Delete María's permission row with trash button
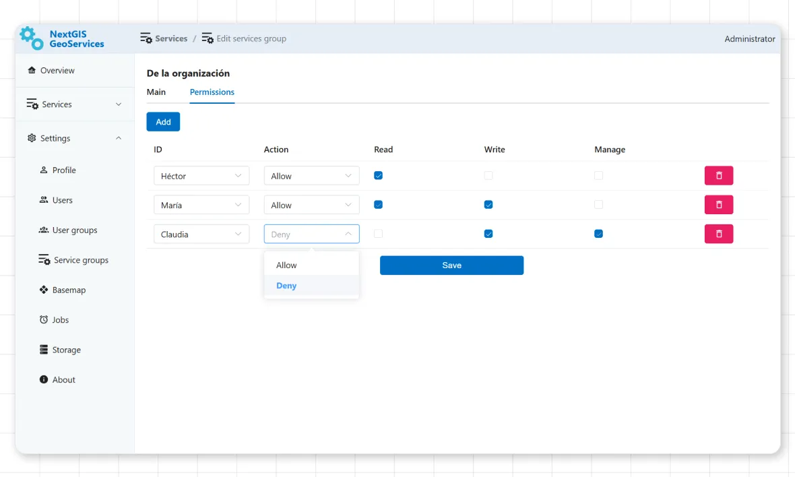Viewport: 795px width, 477px height. 718,205
